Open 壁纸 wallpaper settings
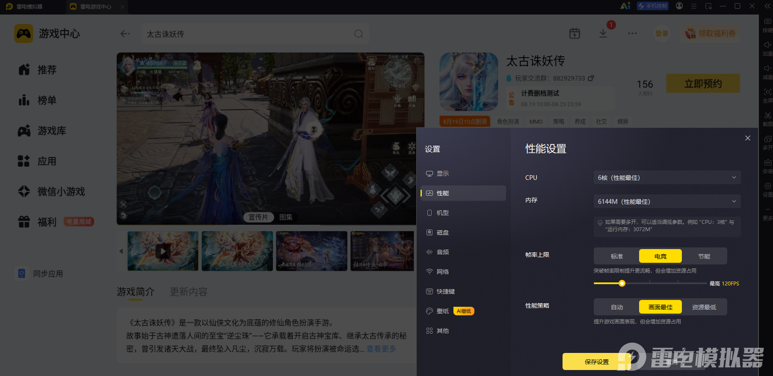Image resolution: width=773 pixels, height=376 pixels. coord(463,311)
